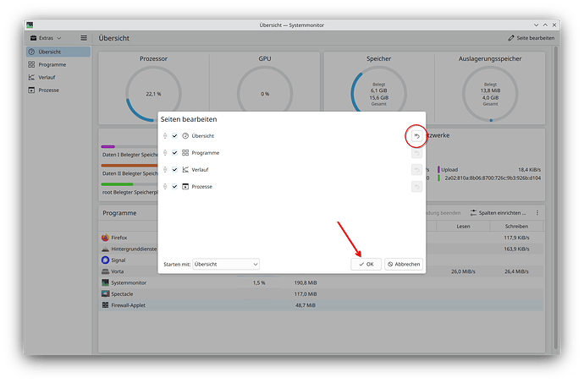Image resolution: width=584 pixels, height=383 pixels.
Task: Toggle the Programme page checkbox
Action: [x=175, y=153]
